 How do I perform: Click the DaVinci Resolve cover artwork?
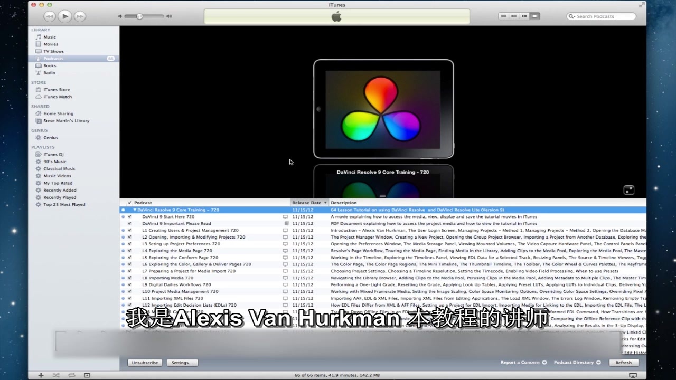pyautogui.click(x=383, y=109)
